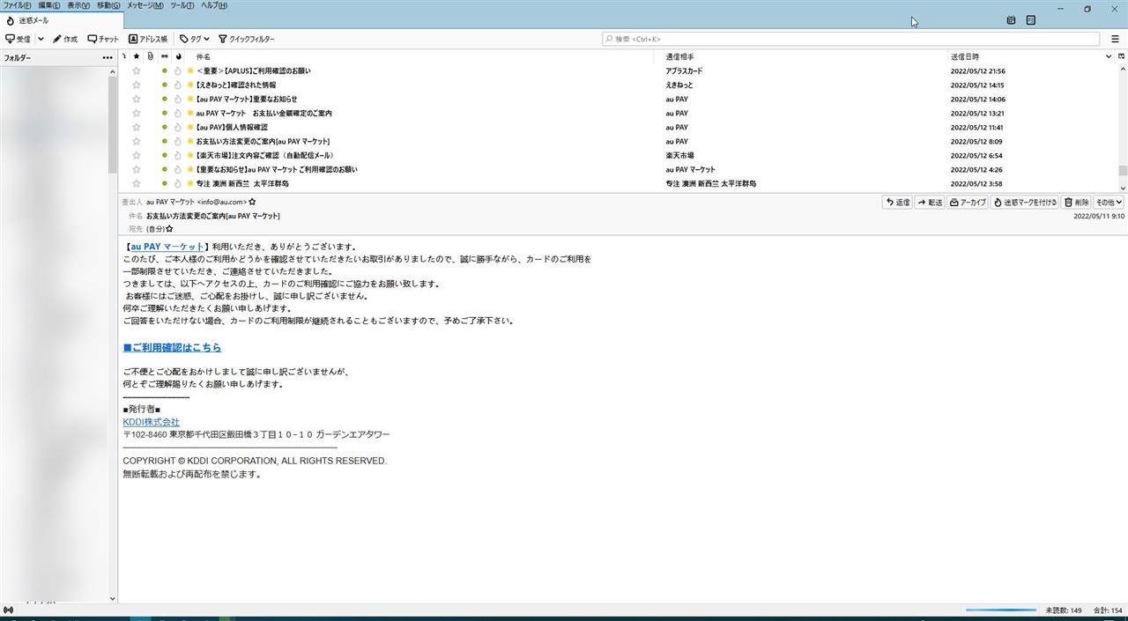
Task: Sort by the attachment column header
Action: (150, 57)
